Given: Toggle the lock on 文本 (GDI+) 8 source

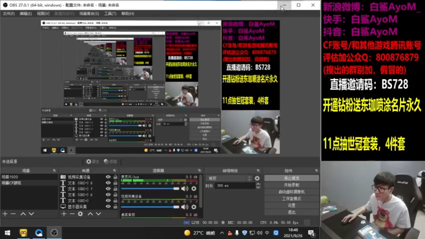Looking at the screenshot, I should (x=115, y=183).
